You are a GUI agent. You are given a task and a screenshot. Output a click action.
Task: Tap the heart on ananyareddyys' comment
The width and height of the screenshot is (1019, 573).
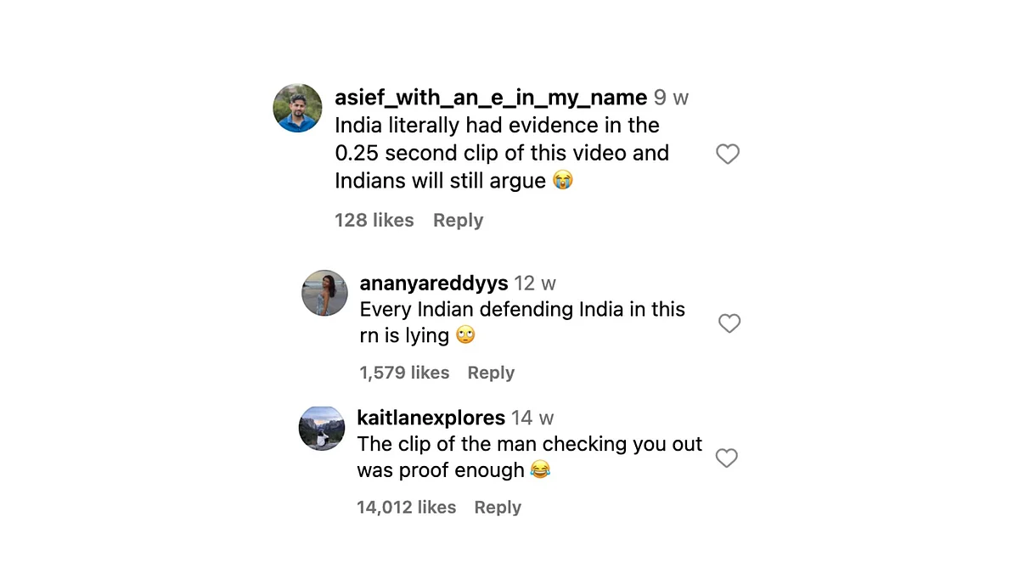coord(729,323)
